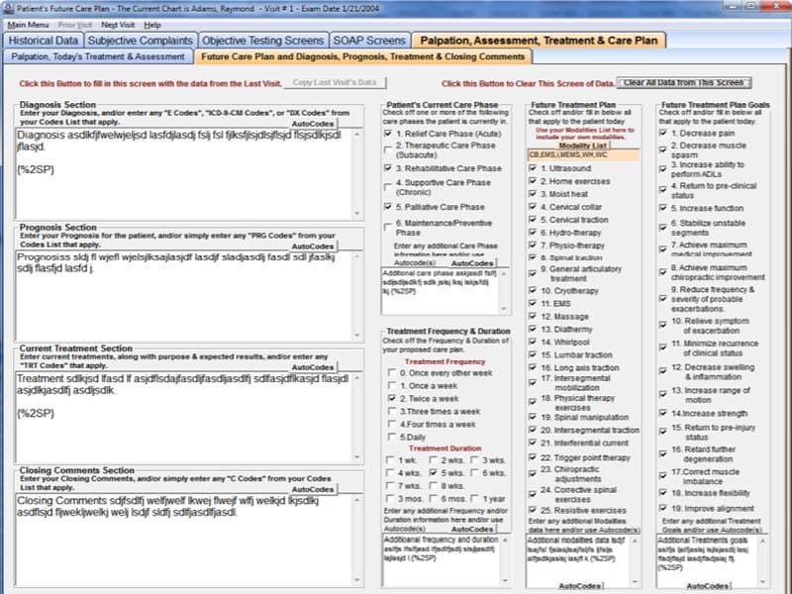Check 1 wk. treatment duration

click(x=389, y=460)
